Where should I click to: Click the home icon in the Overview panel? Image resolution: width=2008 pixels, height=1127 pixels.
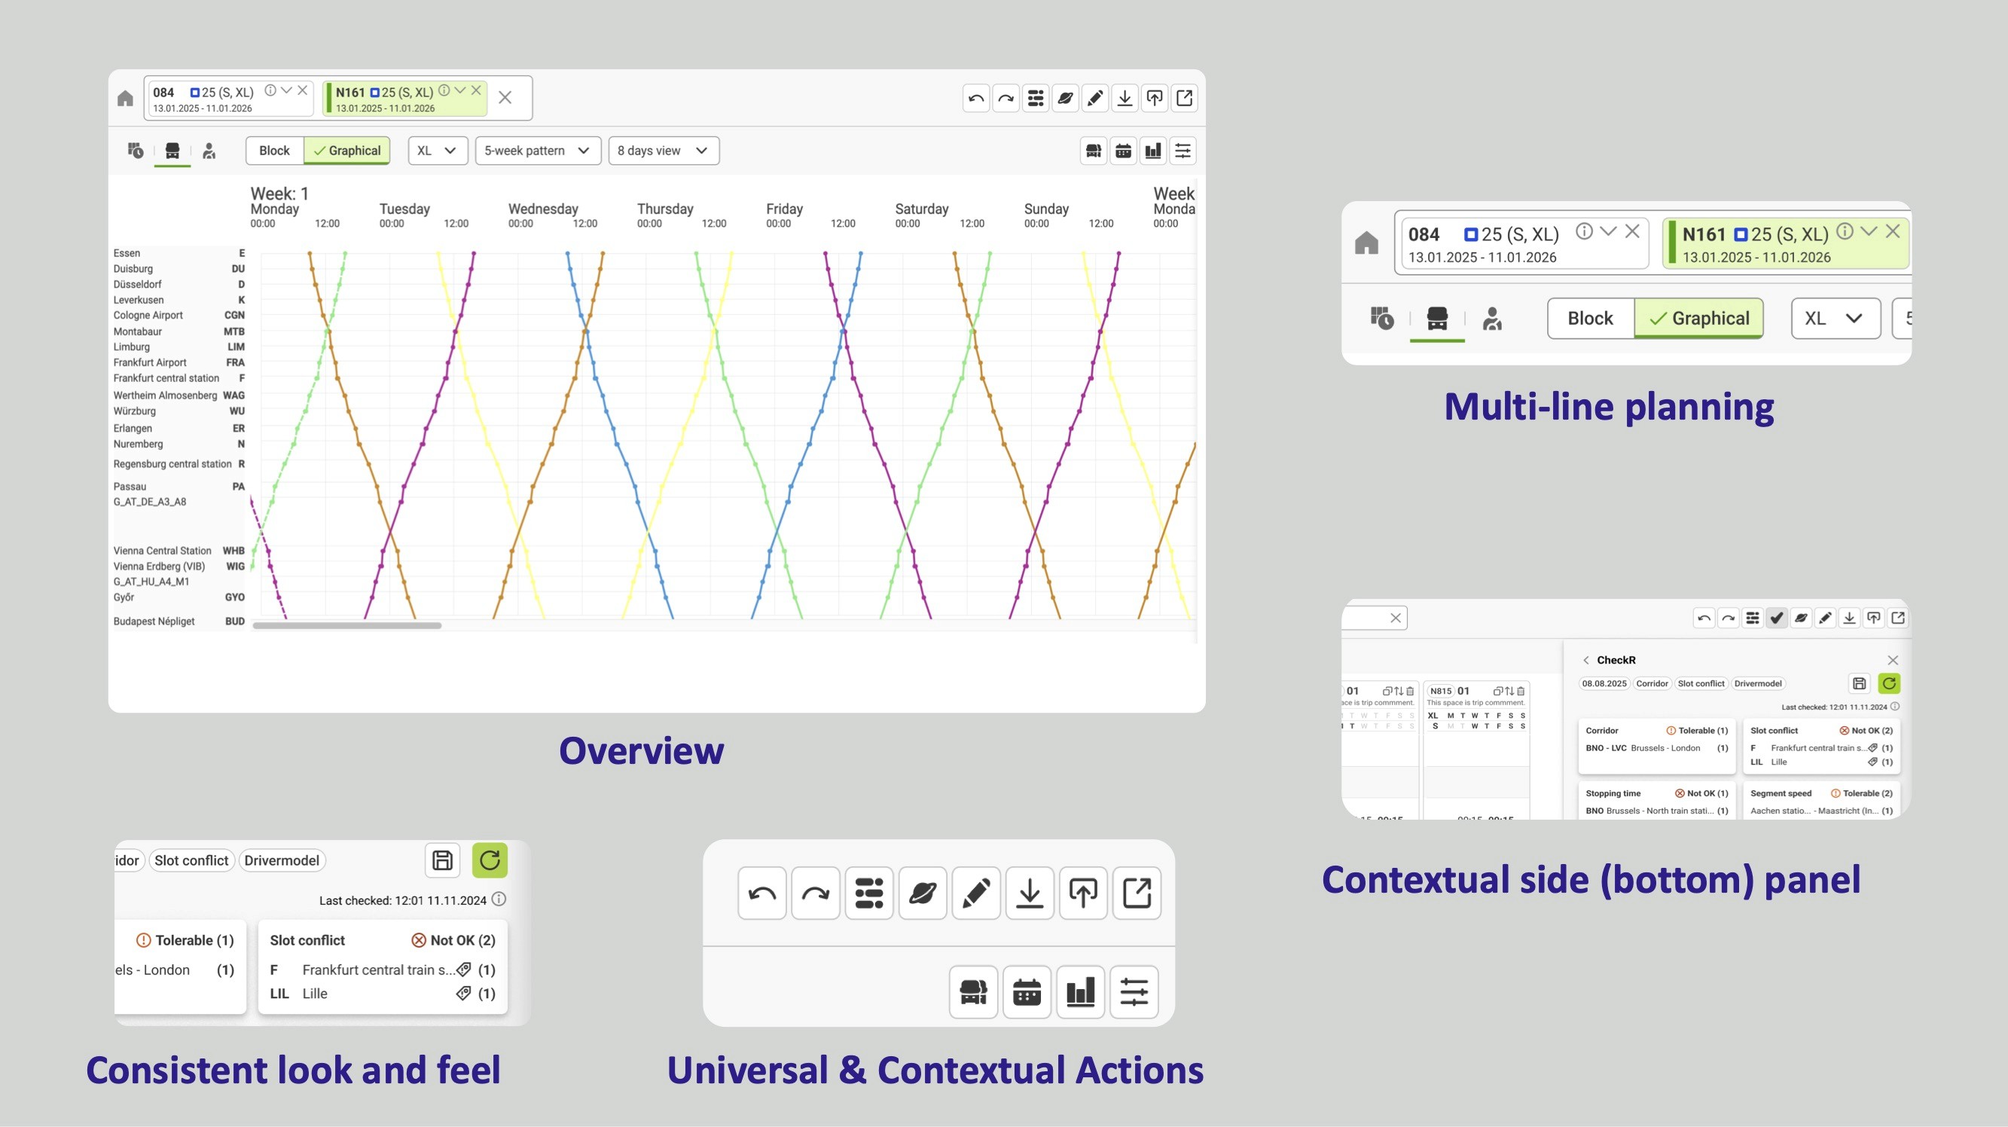[x=125, y=98]
